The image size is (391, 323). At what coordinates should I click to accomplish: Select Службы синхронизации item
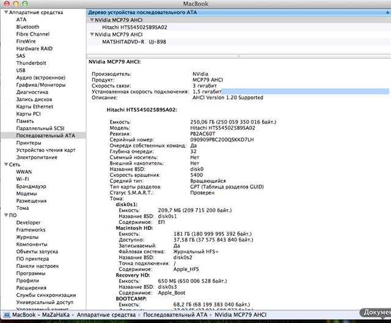tap(46, 295)
